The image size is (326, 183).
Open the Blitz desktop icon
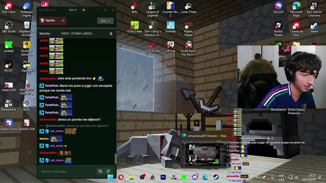pyautogui.click(x=135, y=8)
